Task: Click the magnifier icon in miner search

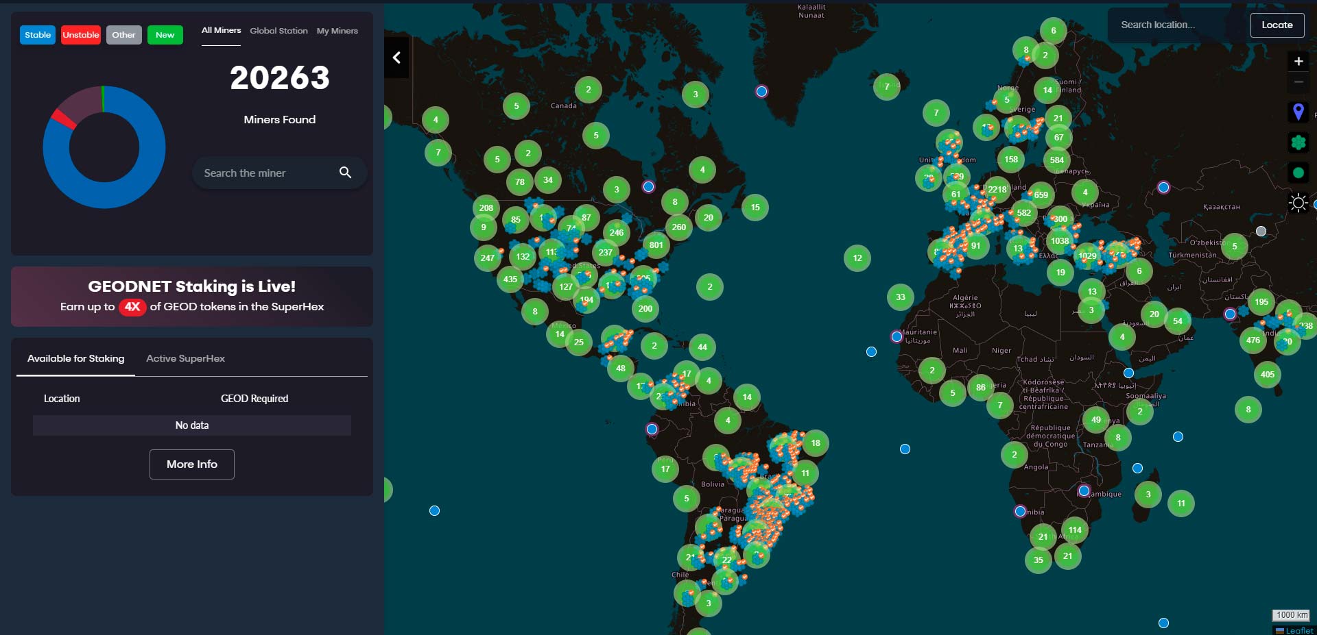Action: 345,173
